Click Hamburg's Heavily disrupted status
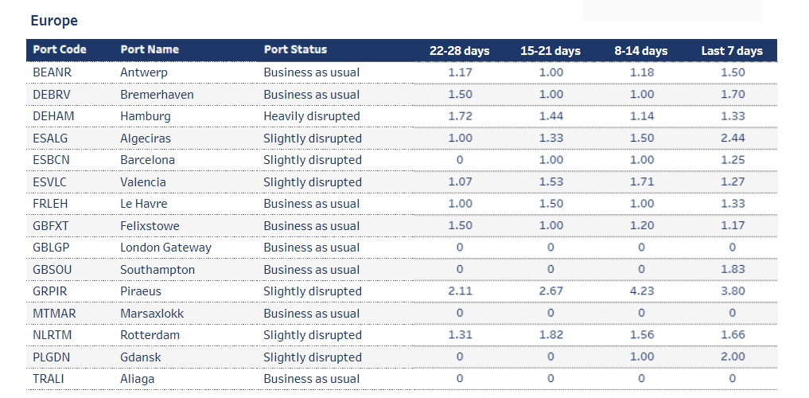Screen dimensions: 809x398 [x=312, y=116]
